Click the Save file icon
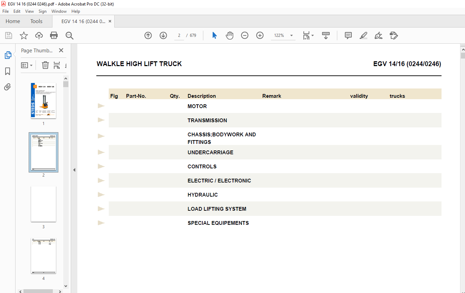 click(x=9, y=35)
